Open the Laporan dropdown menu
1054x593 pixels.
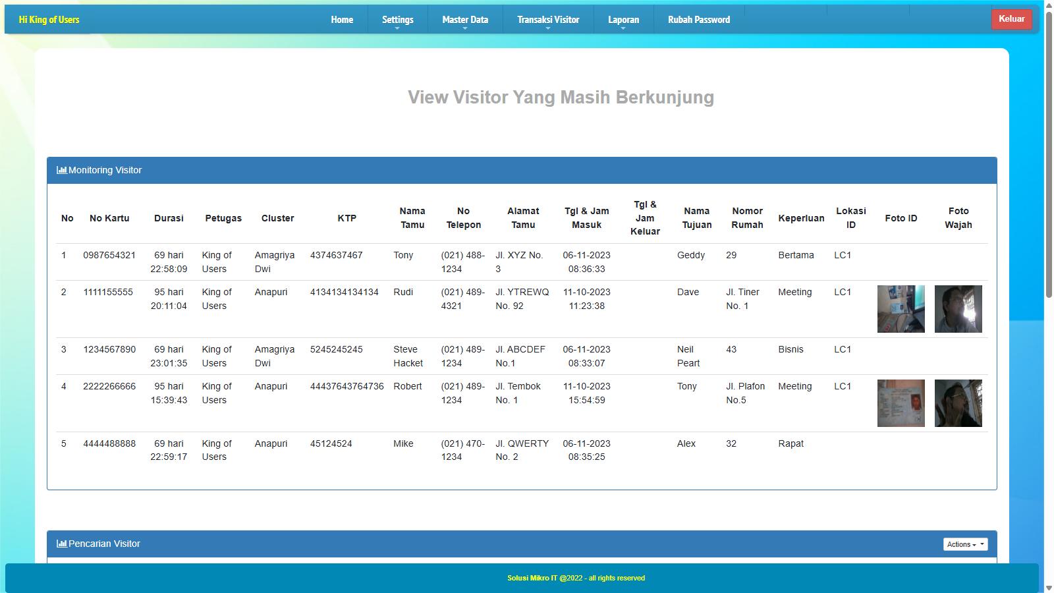pyautogui.click(x=623, y=20)
